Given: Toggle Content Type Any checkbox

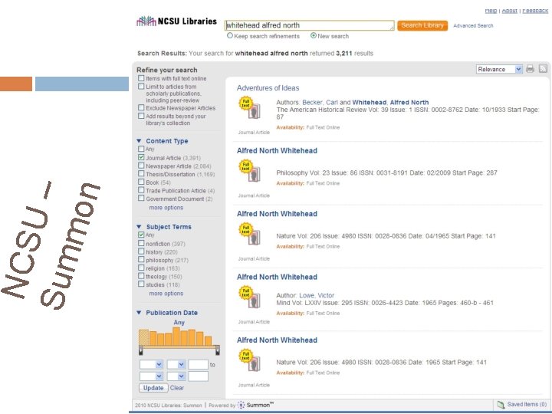Looking at the screenshot, I should [x=141, y=149].
